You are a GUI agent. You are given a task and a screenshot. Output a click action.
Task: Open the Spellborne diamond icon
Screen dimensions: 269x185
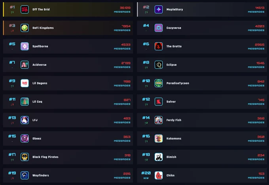[25, 46]
